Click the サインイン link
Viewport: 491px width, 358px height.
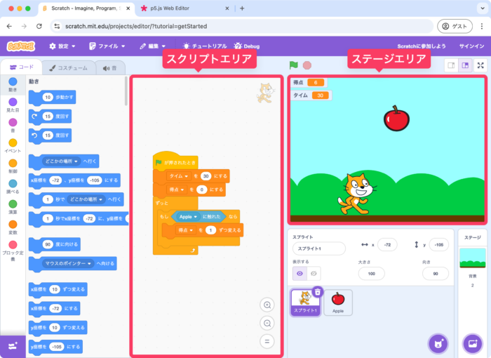tap(471, 46)
